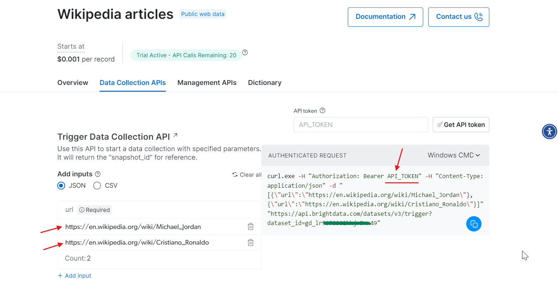Switch to the Overview tab
558x283 pixels.
(73, 82)
